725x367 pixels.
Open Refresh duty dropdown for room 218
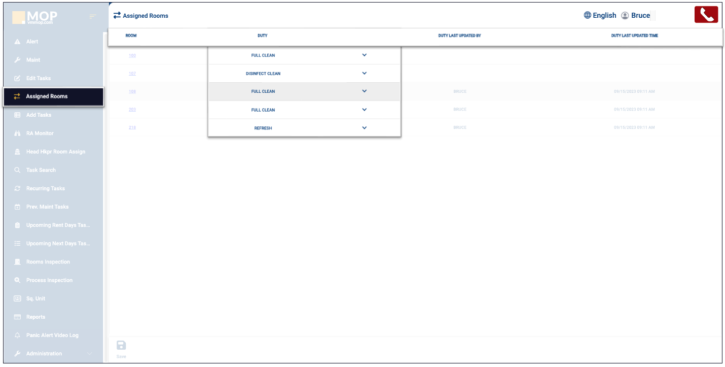(x=364, y=128)
